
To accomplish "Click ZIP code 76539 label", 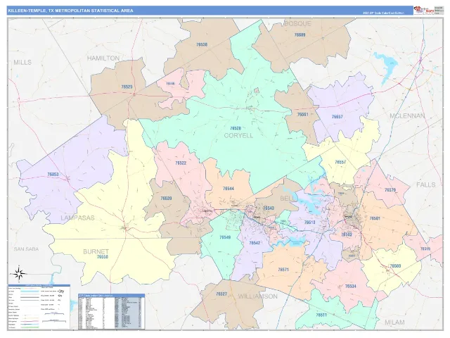I will click(x=166, y=199).
